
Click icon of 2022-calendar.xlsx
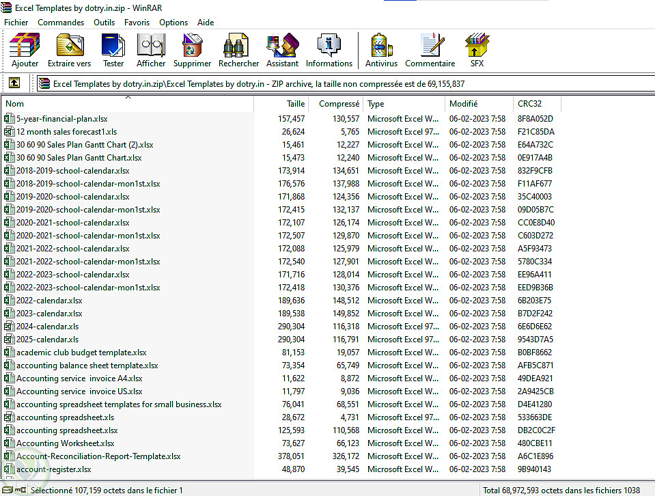[x=9, y=301]
